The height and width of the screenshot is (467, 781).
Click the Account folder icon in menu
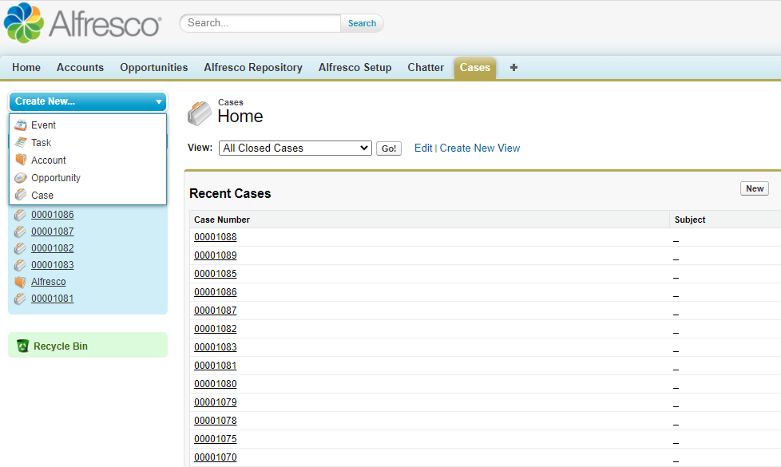click(x=21, y=160)
